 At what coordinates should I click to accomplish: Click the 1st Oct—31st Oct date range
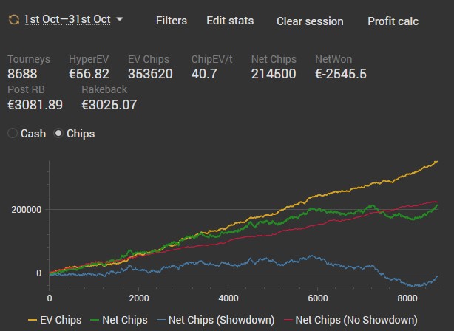(x=67, y=20)
